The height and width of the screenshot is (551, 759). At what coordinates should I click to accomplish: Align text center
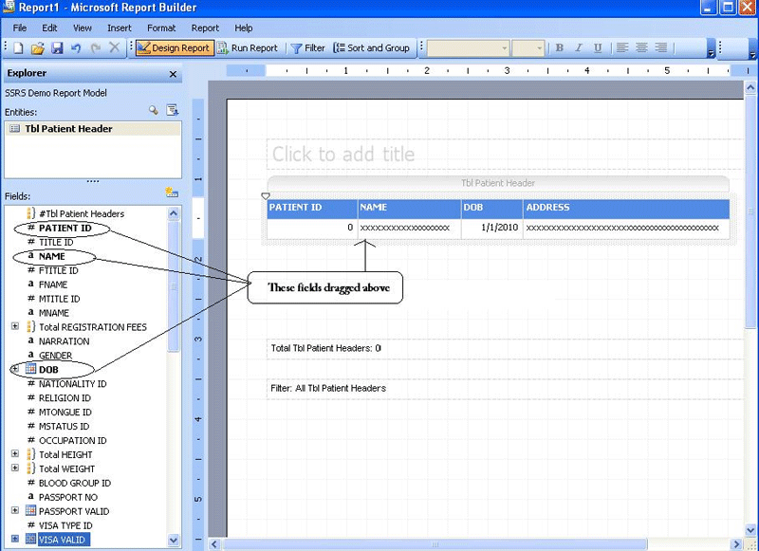[x=641, y=47]
